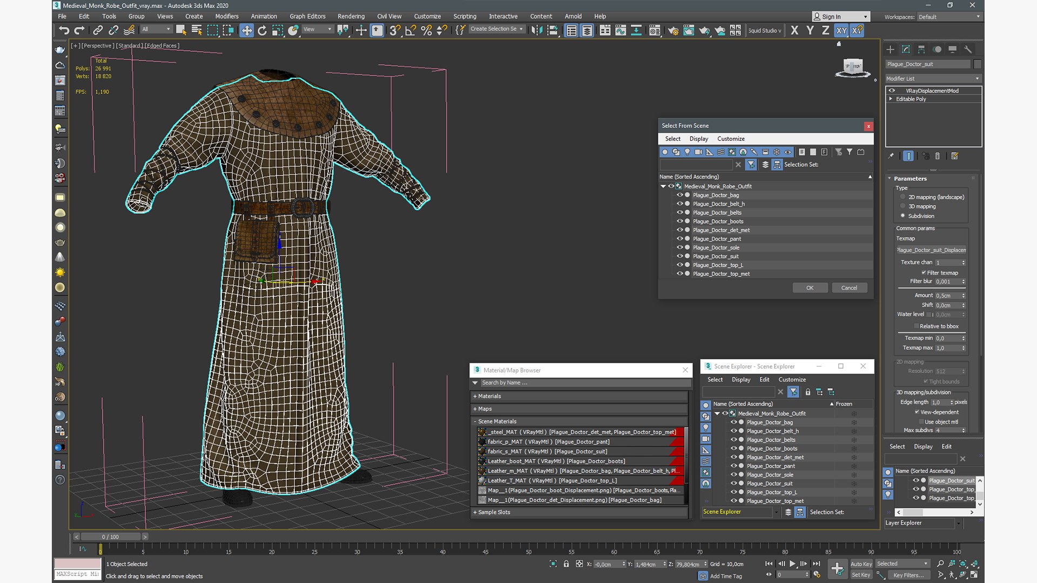Open the Modifier List dropdown
The width and height of the screenshot is (1037, 583).
tap(933, 79)
